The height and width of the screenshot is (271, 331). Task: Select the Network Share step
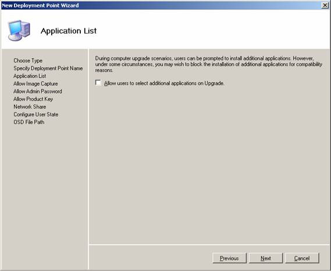[30, 107]
